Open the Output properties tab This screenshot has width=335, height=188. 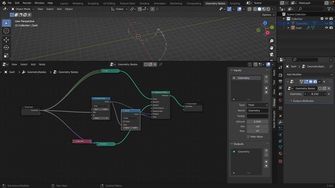coord(281,81)
